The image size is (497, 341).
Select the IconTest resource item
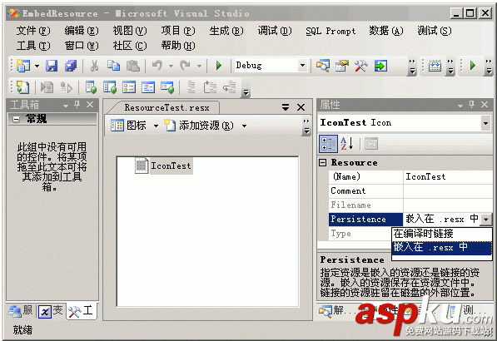pos(163,166)
